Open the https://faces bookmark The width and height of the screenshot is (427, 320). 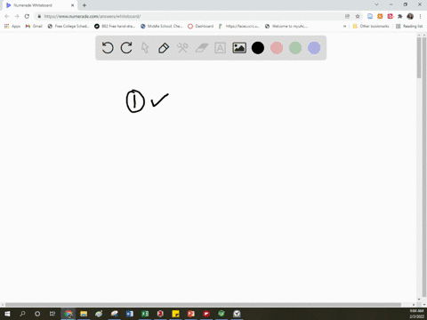tap(239, 26)
